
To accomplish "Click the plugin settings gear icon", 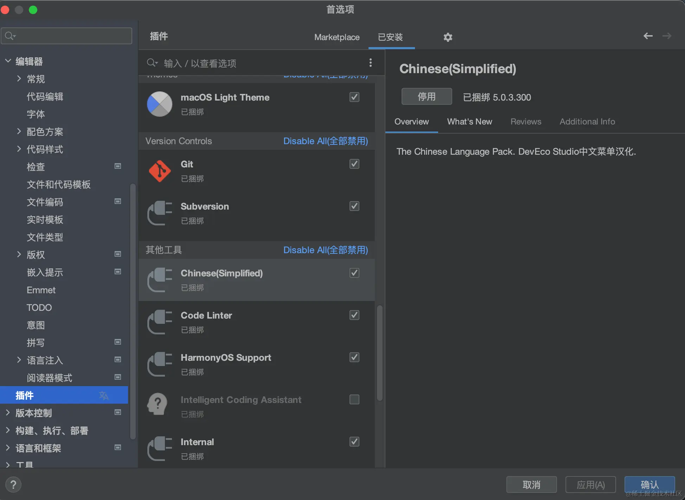I will 448,37.
